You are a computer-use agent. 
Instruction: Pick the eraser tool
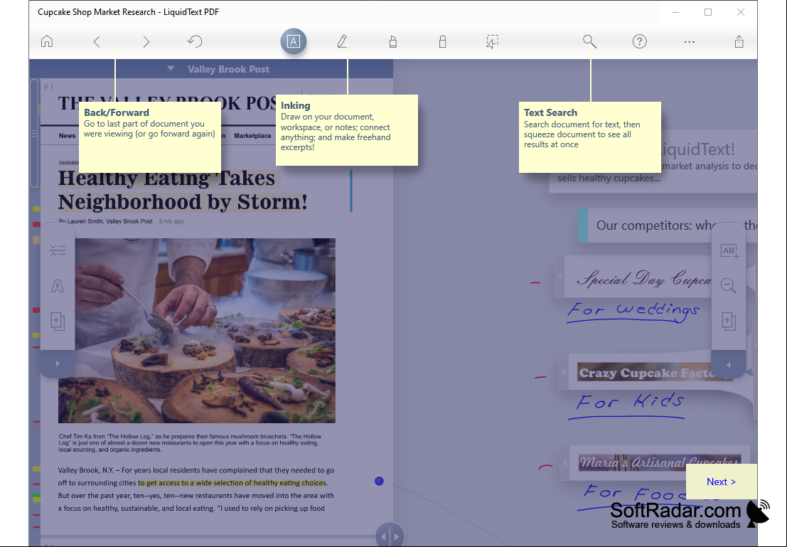coord(442,42)
